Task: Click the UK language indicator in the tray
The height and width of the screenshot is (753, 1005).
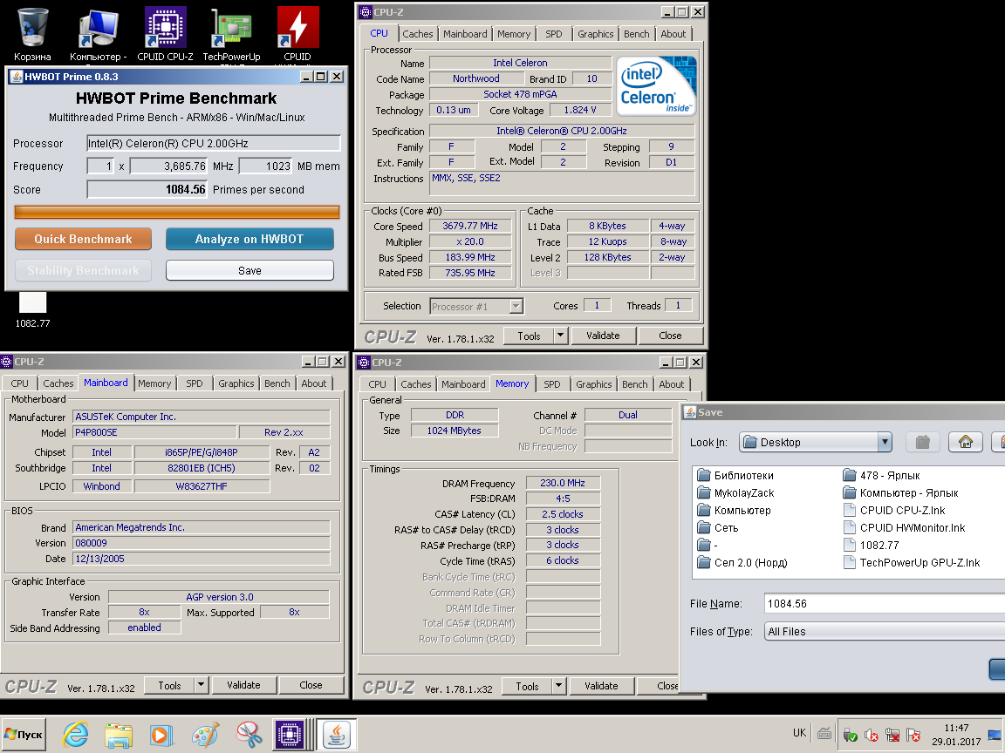Action: coord(799,732)
